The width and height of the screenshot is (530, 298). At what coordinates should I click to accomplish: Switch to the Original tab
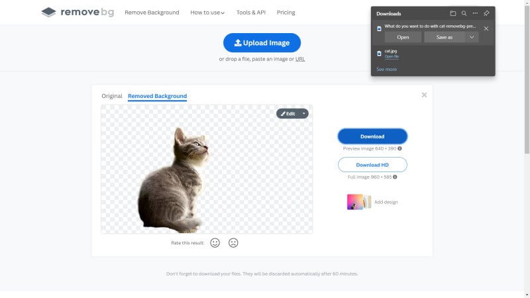112,96
